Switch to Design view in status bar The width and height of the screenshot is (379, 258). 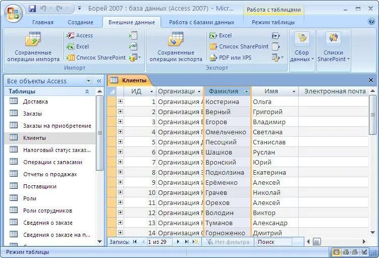pos(364,252)
